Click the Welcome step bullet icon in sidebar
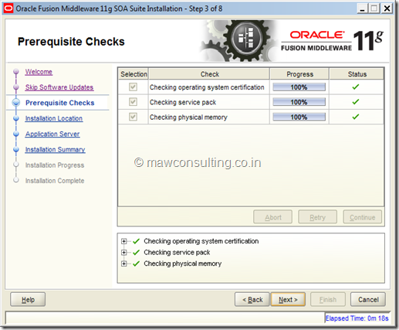 (x=16, y=71)
